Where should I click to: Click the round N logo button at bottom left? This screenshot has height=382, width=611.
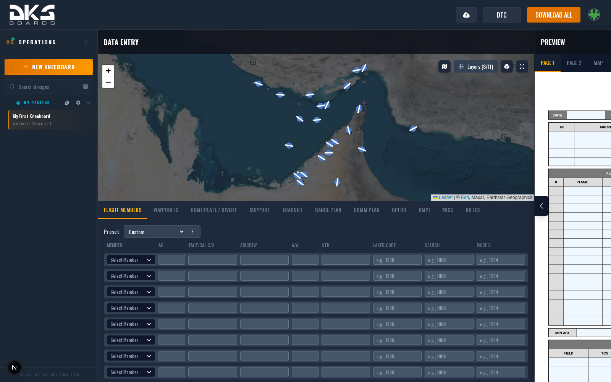coord(15,368)
